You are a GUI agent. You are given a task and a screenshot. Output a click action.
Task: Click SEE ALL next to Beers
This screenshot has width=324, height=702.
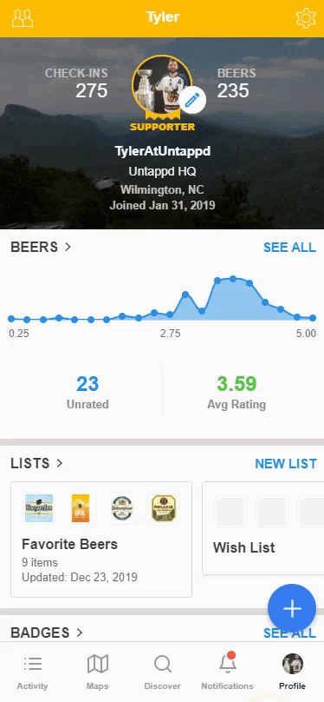289,247
